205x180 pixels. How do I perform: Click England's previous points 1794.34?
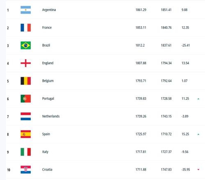click(x=166, y=63)
